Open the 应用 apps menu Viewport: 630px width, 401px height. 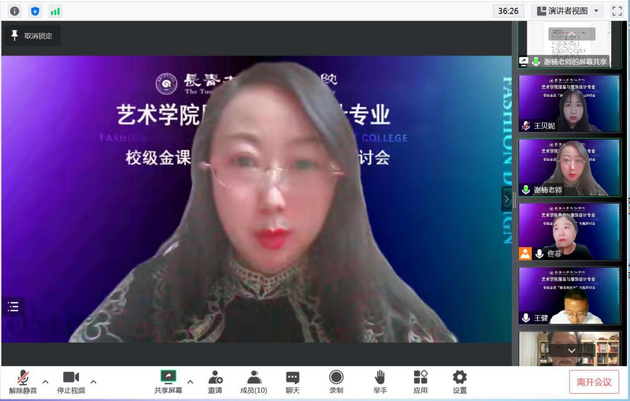point(420,383)
